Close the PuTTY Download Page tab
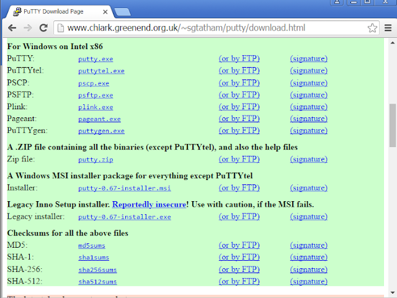Image resolution: width=397 pixels, height=298 pixels. pos(105,12)
